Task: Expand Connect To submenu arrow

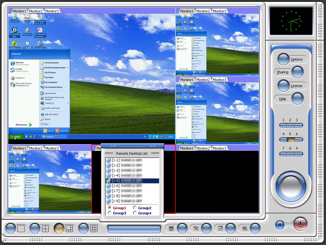Action: 68,103
